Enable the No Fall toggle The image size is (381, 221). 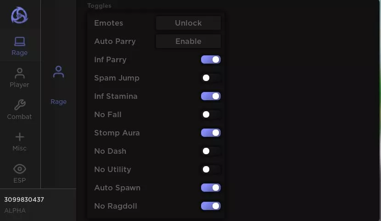[x=211, y=114]
